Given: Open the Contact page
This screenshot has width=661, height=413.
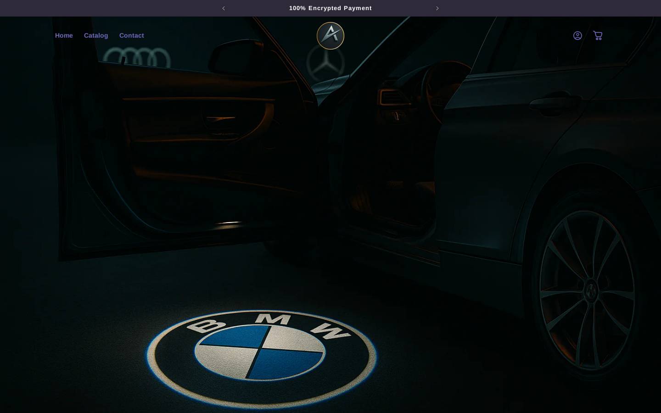Looking at the screenshot, I should (132, 36).
